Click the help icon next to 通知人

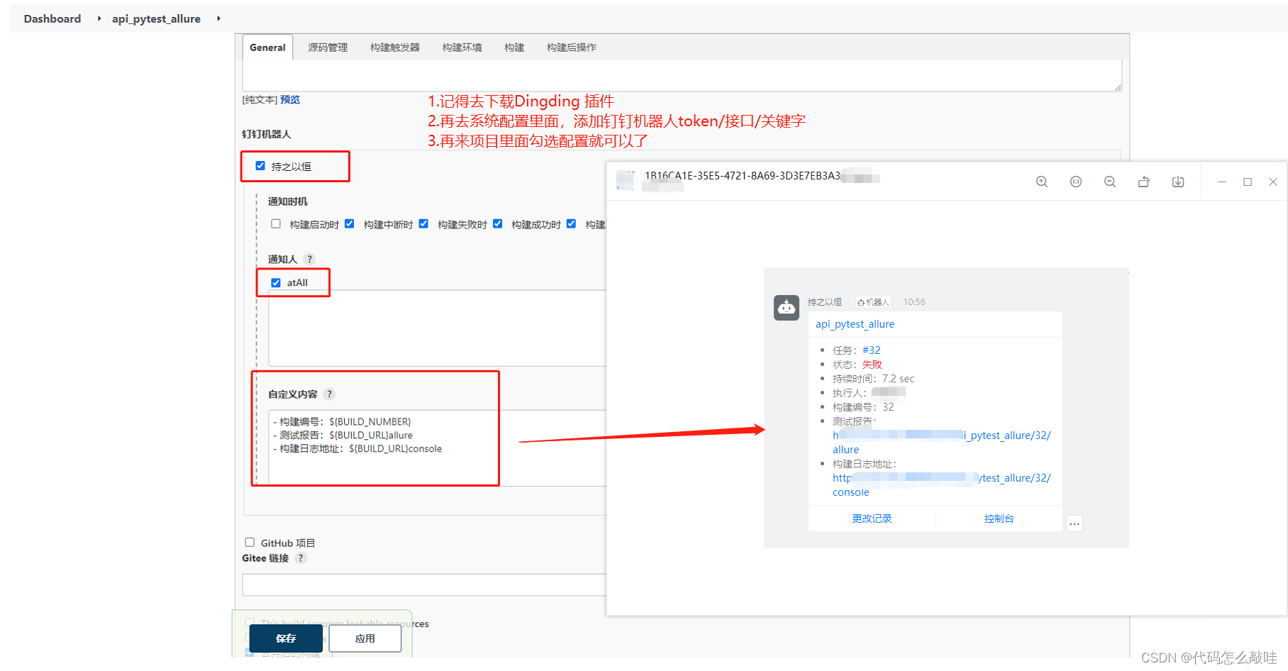tap(309, 259)
